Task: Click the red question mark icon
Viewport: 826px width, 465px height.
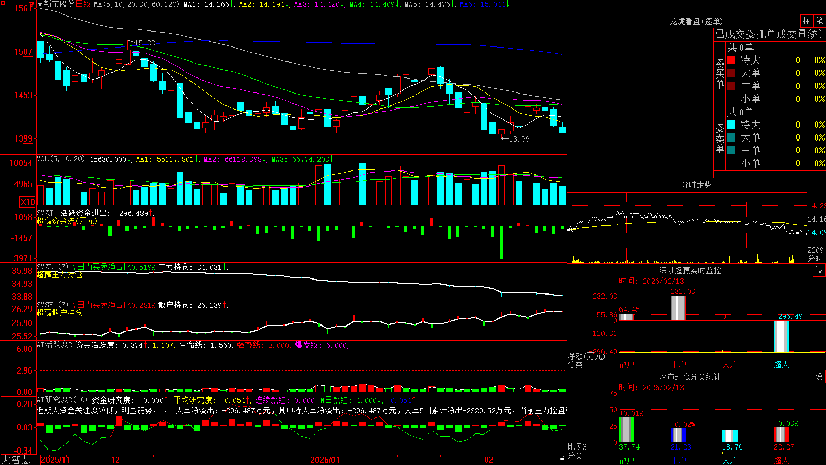Action: [x=31, y=4]
